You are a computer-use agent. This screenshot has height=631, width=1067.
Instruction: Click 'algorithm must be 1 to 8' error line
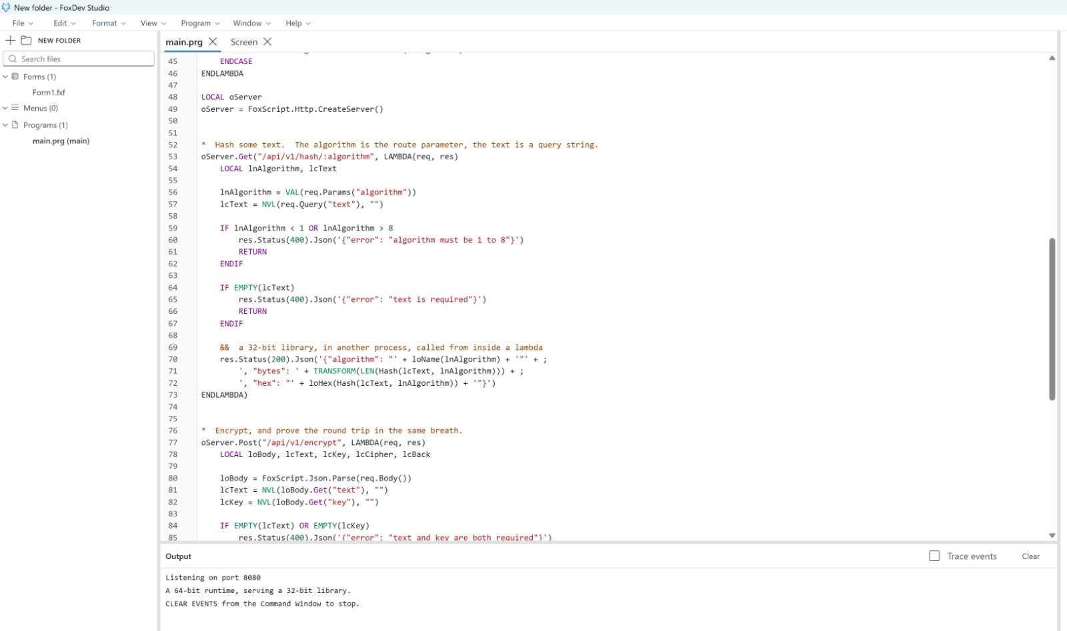381,240
